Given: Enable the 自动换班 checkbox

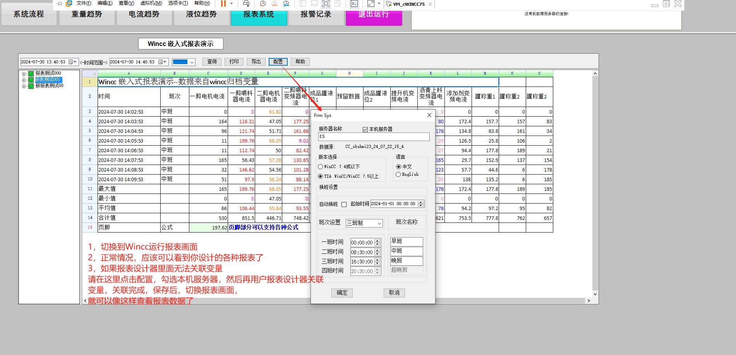Looking at the screenshot, I should [344, 204].
